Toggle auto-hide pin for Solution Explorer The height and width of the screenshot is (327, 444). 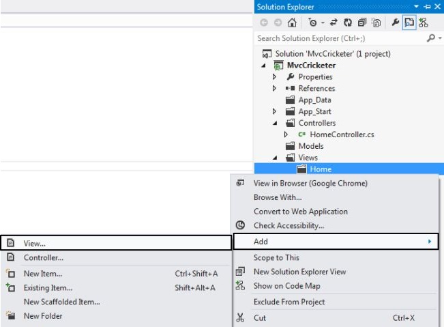click(x=427, y=7)
